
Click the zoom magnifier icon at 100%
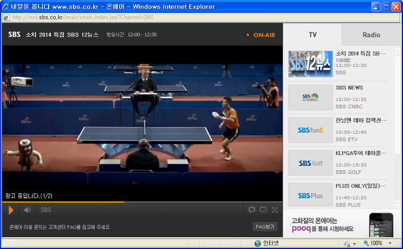click(x=366, y=243)
